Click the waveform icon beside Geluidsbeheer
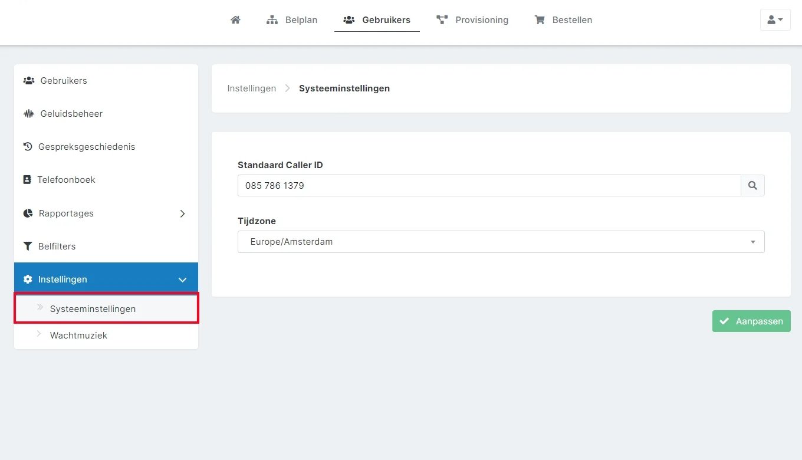802x460 pixels. click(28, 113)
